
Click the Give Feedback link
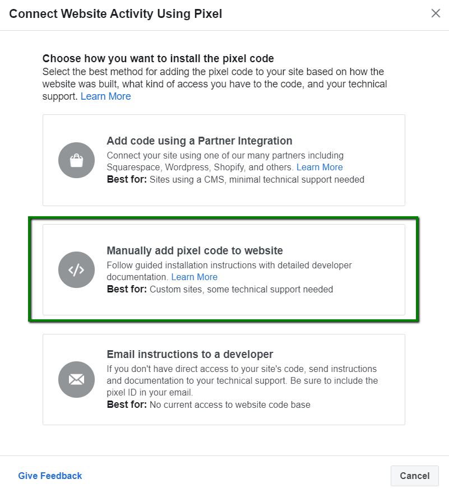click(x=50, y=476)
